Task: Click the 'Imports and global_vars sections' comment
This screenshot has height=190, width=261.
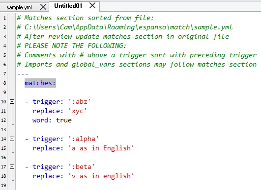Action: [x=137, y=64]
